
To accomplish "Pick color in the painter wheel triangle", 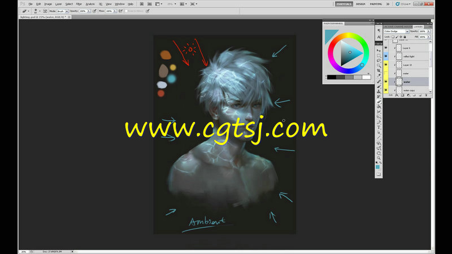I will pos(351,53).
